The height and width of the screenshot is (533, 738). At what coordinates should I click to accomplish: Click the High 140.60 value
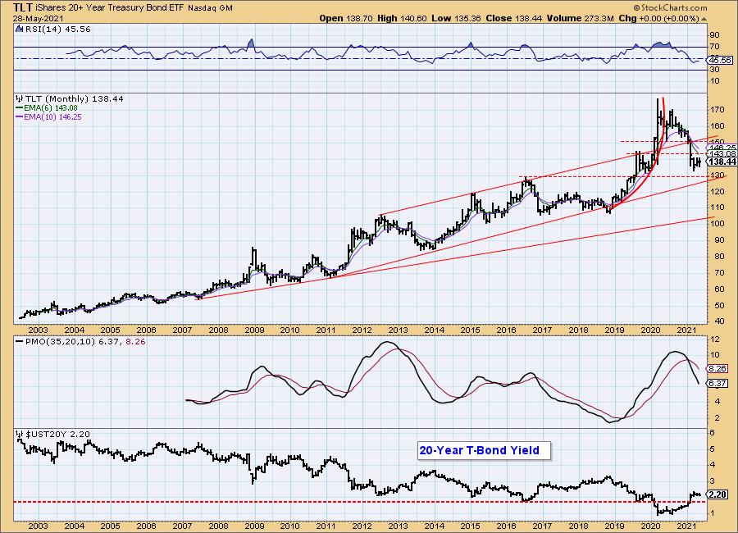[x=402, y=18]
